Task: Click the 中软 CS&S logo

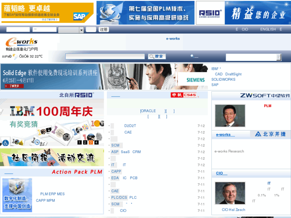Action: pyautogui.click(x=184, y=95)
